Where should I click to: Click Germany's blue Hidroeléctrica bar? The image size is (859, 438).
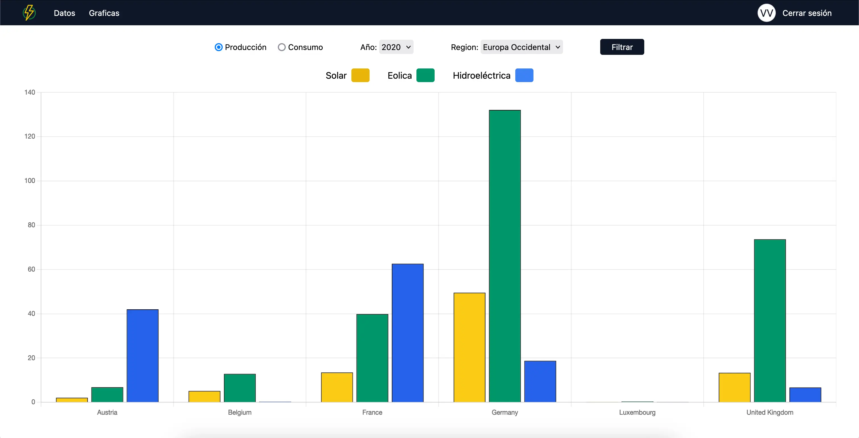540,381
